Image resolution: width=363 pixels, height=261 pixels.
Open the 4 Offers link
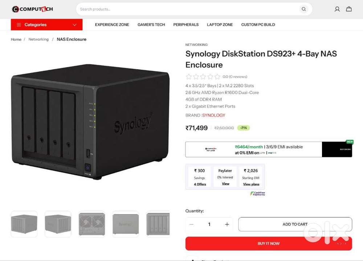click(x=200, y=184)
